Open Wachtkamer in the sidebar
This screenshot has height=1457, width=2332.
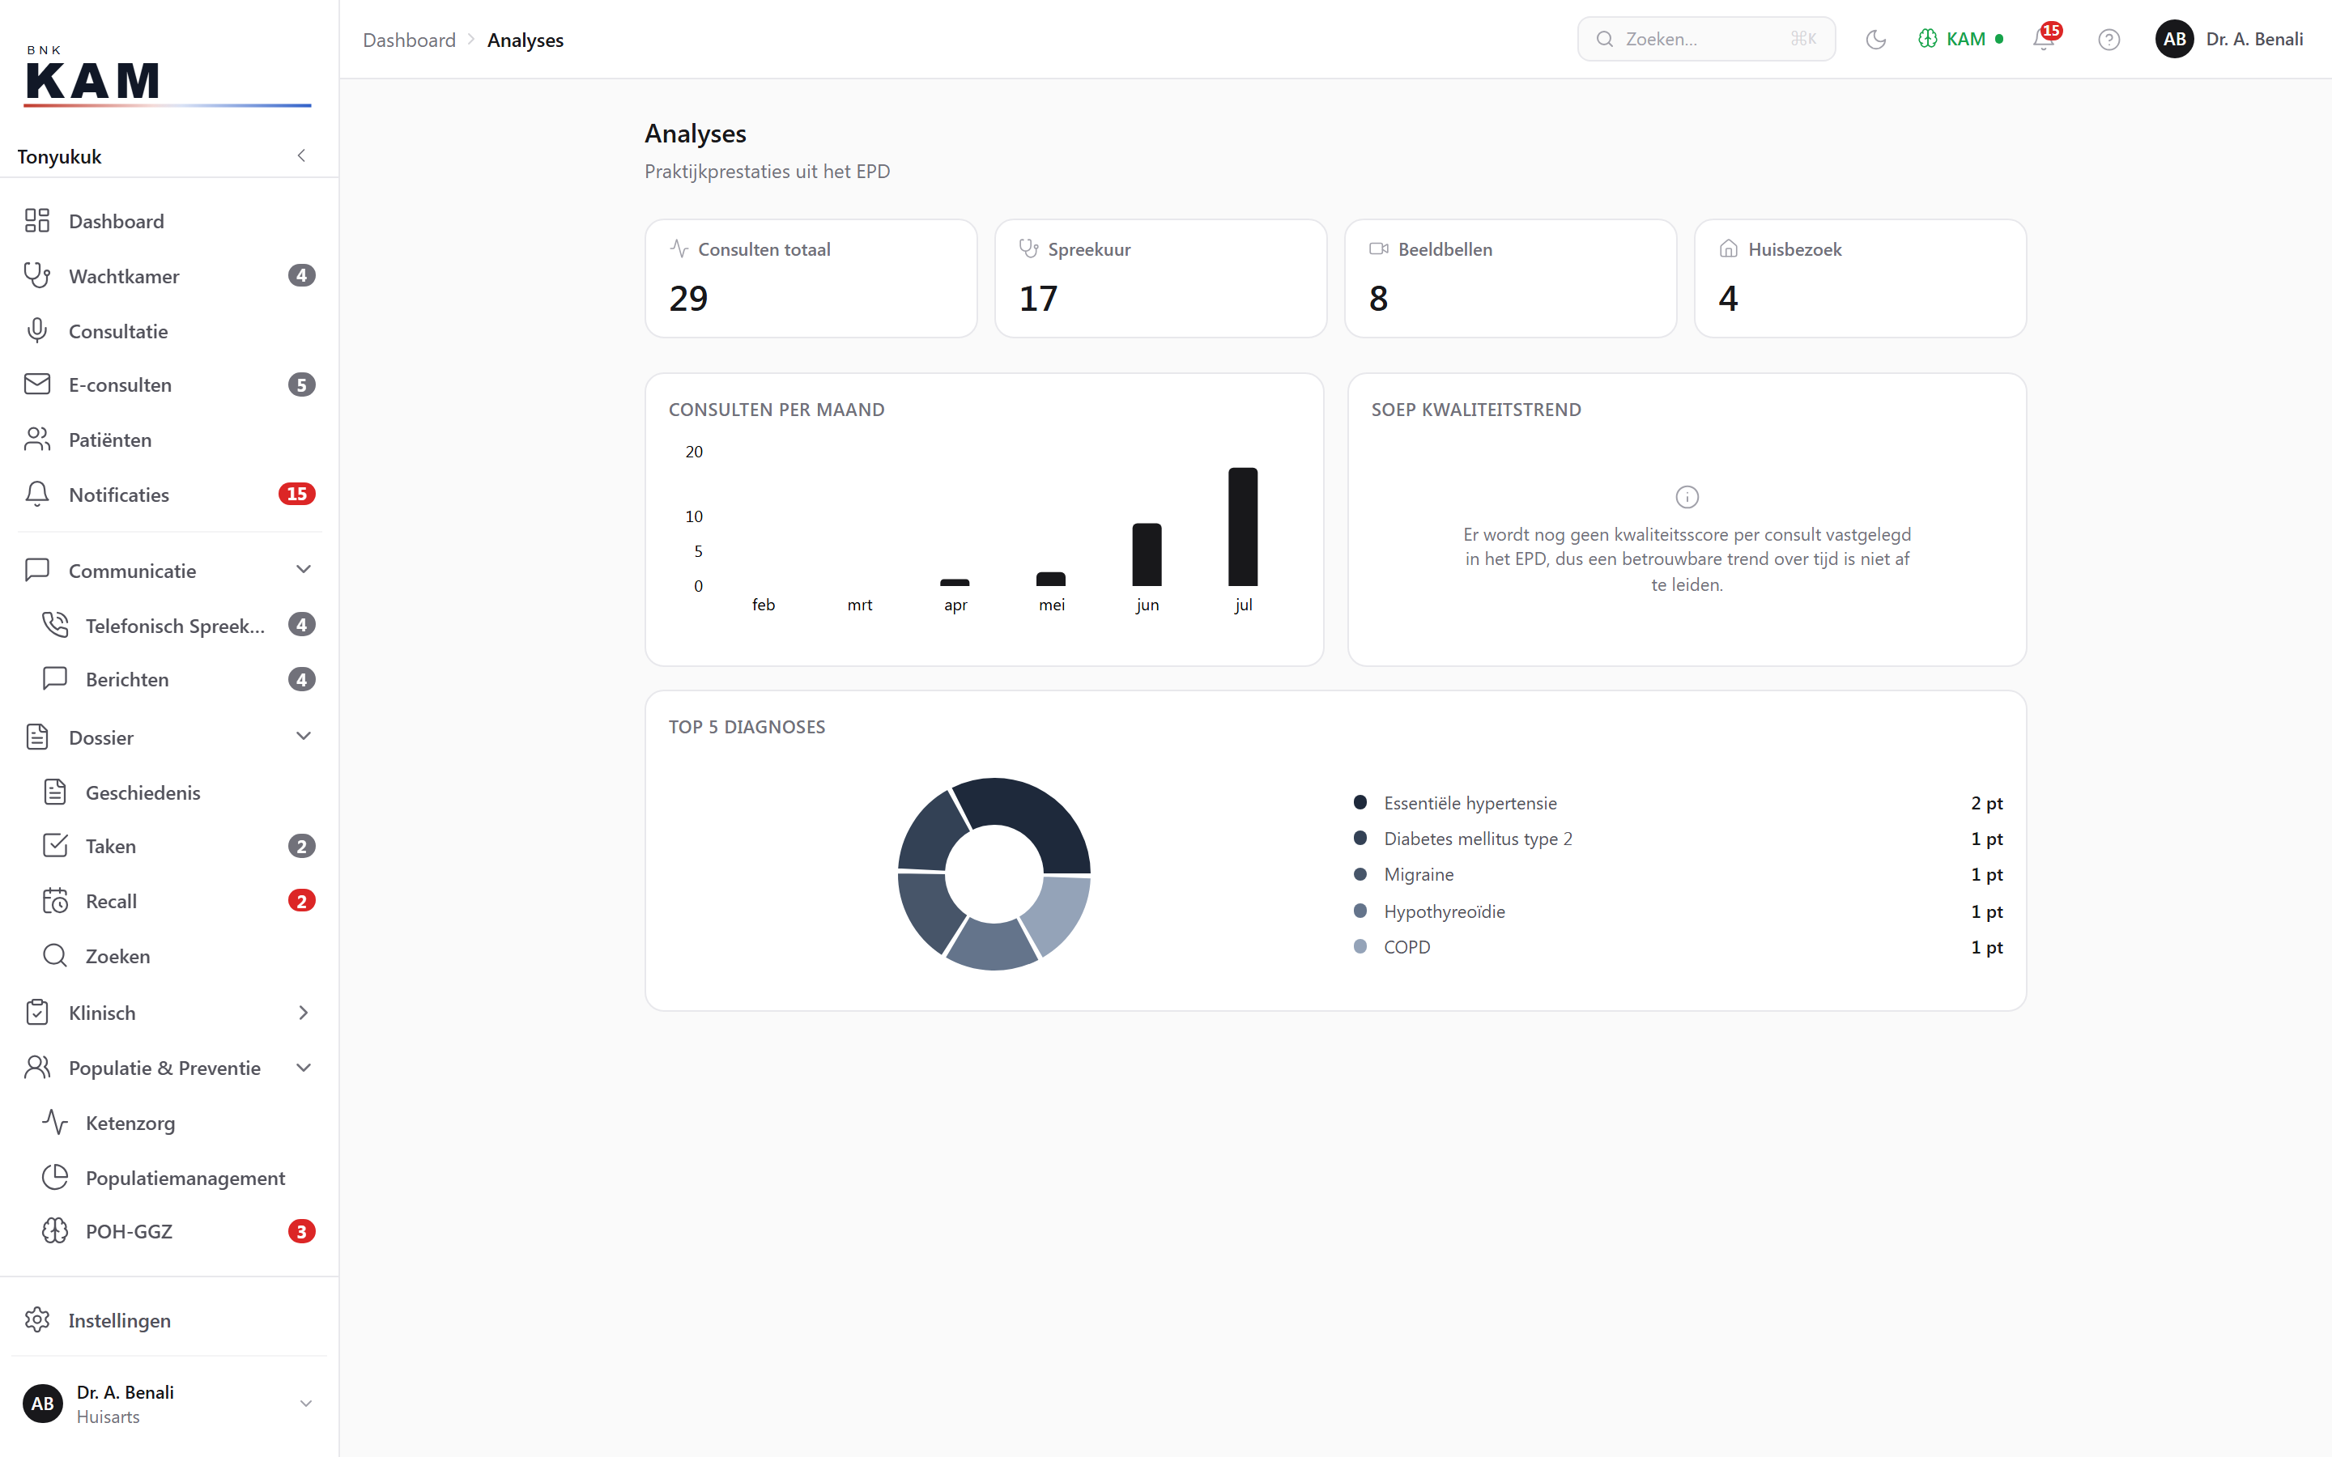[x=169, y=277]
